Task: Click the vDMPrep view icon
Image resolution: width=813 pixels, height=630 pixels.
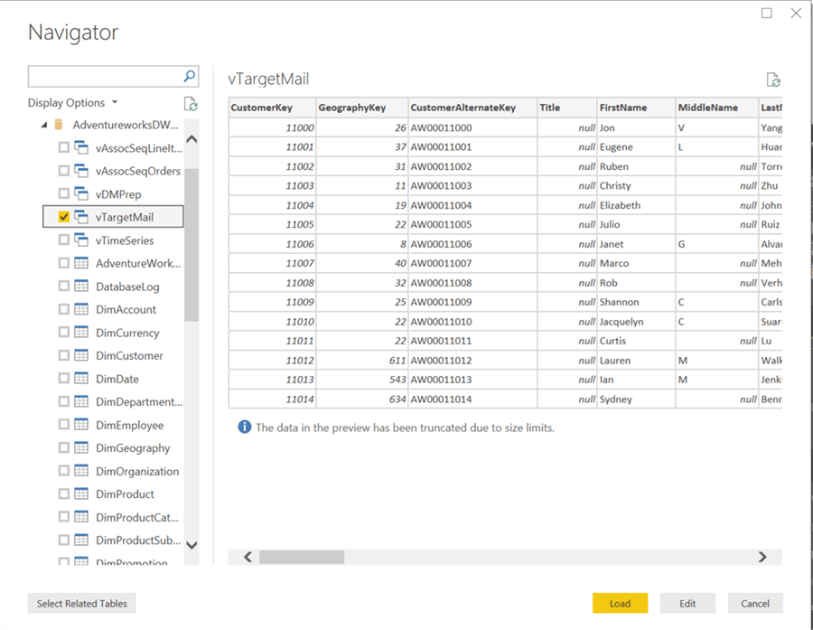Action: [80, 194]
